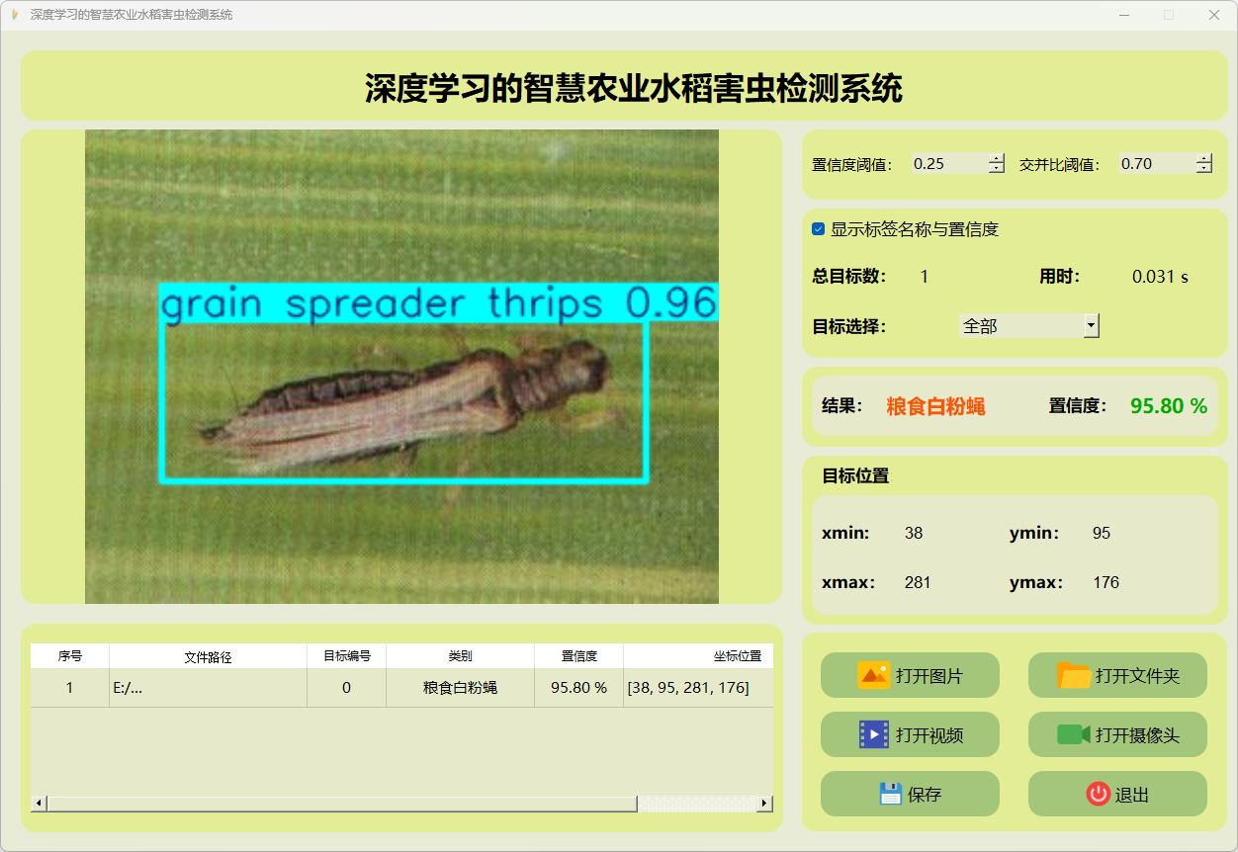Click the table scrollbar left arrow
This screenshot has height=852, width=1238.
pos(39,804)
